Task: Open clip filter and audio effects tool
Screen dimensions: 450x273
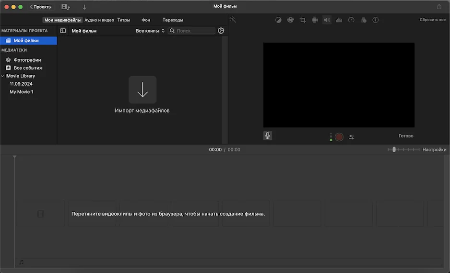Action: click(363, 20)
